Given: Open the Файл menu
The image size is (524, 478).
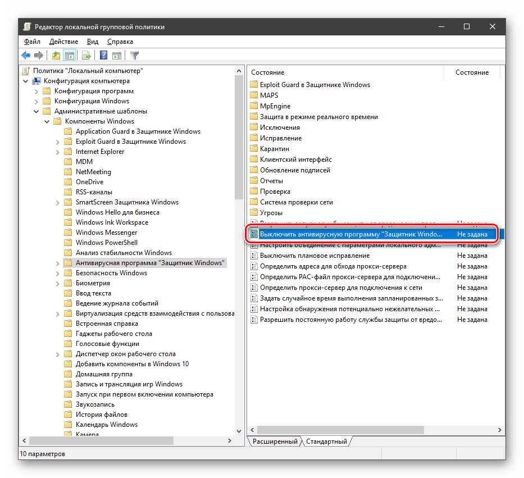Looking at the screenshot, I should [32, 42].
